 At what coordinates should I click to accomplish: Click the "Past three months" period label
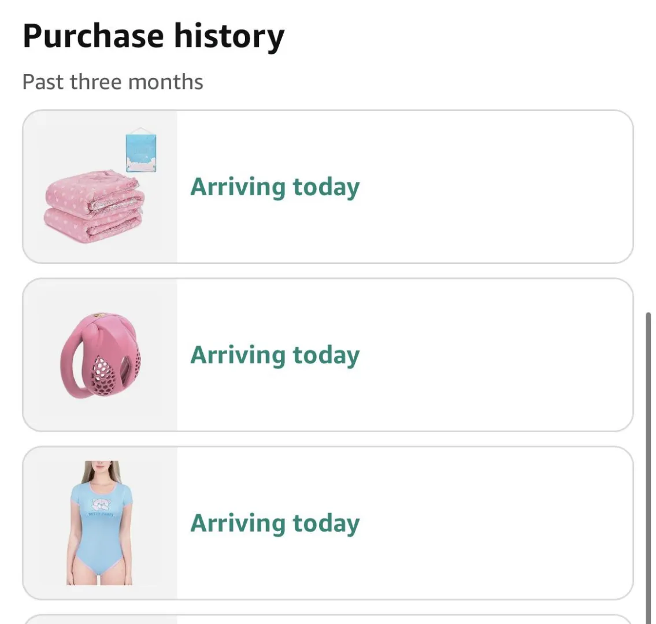click(113, 82)
